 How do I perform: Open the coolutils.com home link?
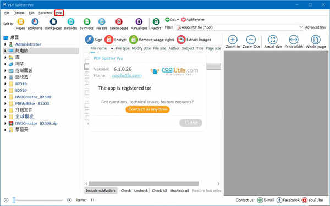pos(127,75)
